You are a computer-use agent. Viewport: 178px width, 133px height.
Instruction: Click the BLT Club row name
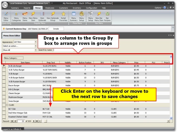click(x=12, y=109)
